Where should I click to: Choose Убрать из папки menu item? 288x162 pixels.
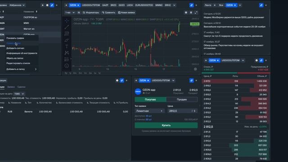pos(15,58)
